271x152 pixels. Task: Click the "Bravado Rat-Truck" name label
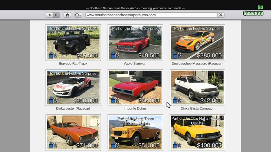pos(73,64)
